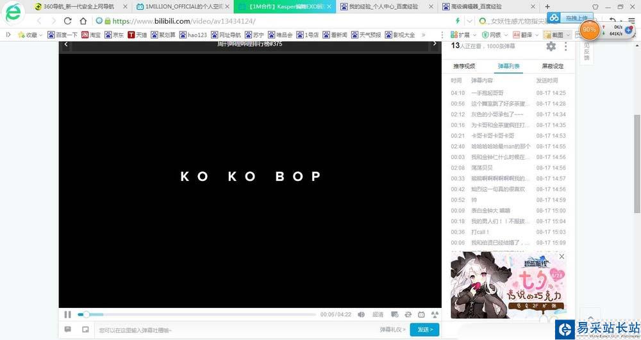This screenshot has height=340, width=641.
Task: Toggle the bookmark sidebar icon at far left
Action: click(8, 35)
